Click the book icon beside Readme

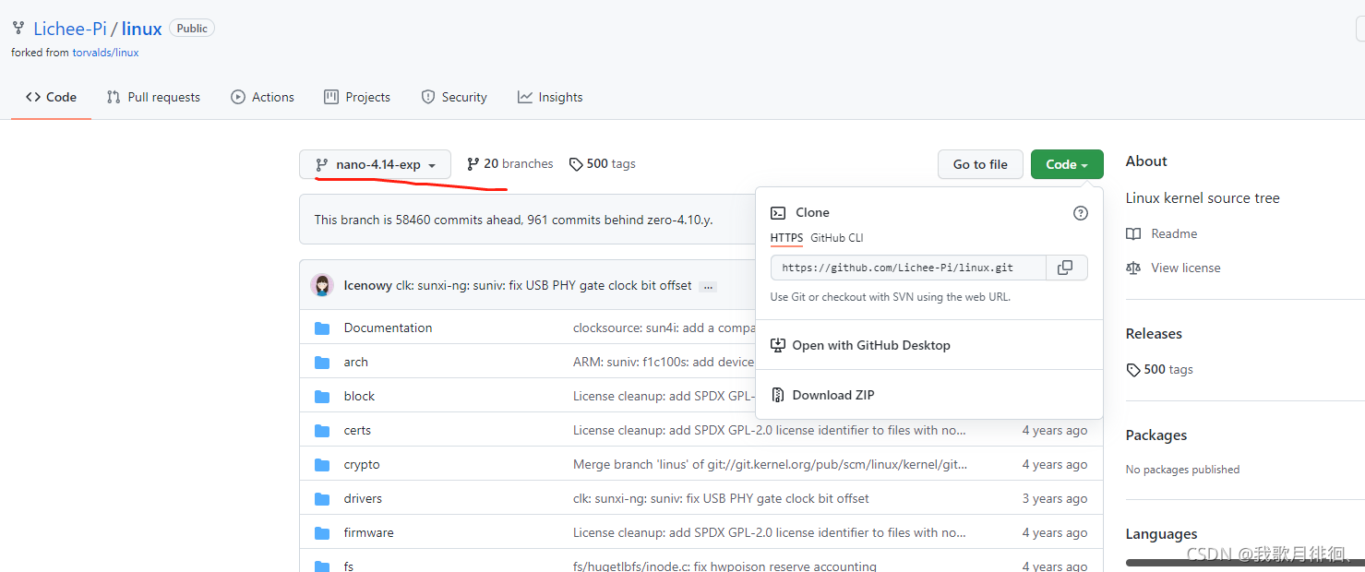click(1133, 234)
